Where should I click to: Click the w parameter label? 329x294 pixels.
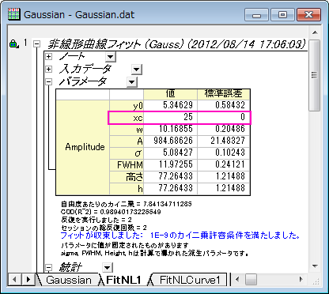(x=127, y=130)
